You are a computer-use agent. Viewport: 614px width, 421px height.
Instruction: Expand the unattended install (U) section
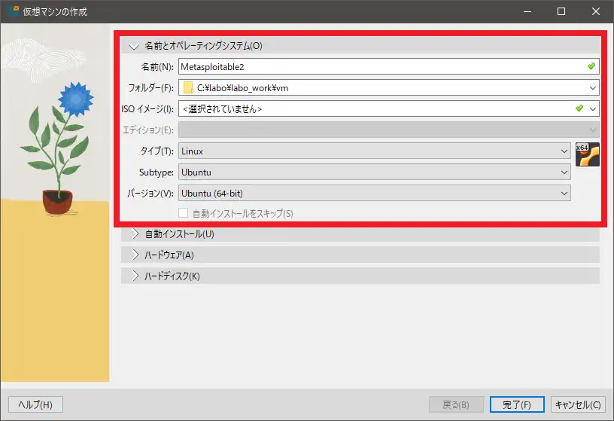(x=135, y=234)
